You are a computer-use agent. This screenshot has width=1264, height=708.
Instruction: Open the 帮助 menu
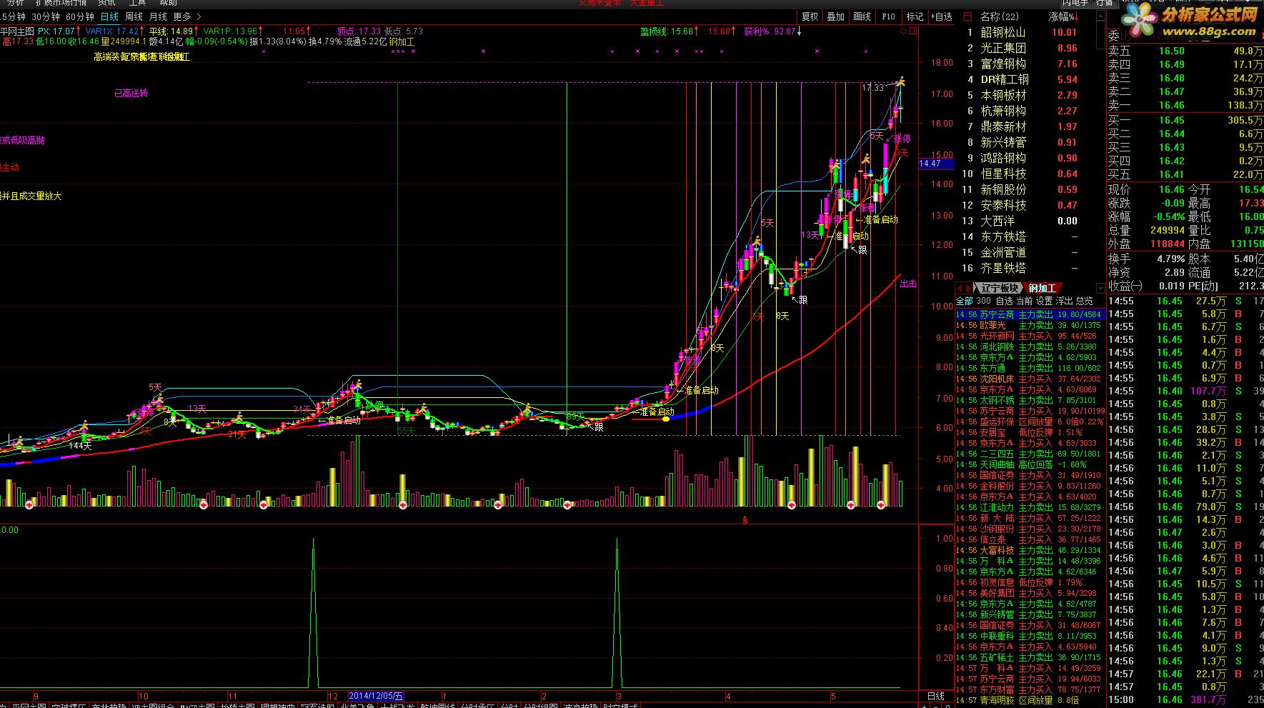click(168, 3)
